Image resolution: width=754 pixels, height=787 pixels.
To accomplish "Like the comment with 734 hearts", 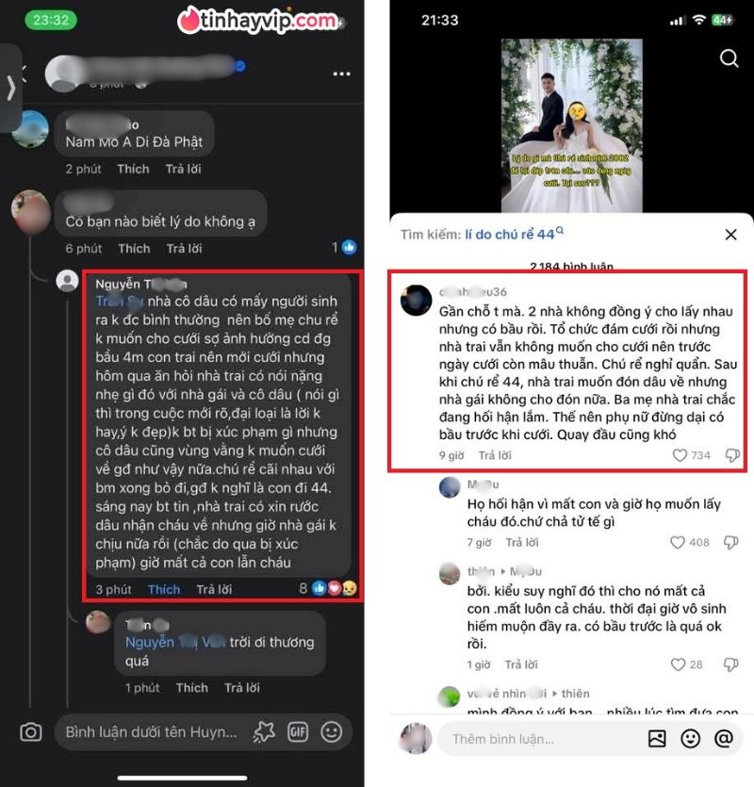I will pyautogui.click(x=680, y=455).
